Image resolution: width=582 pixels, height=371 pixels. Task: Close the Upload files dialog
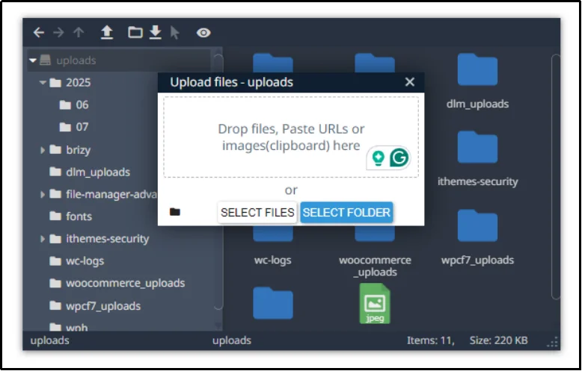point(409,82)
